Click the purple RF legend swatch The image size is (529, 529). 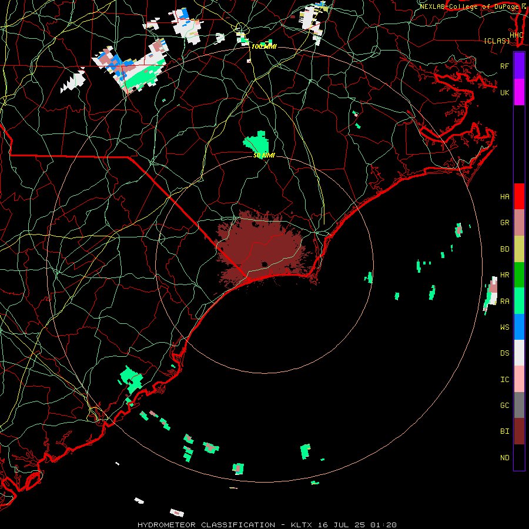pyautogui.click(x=519, y=66)
